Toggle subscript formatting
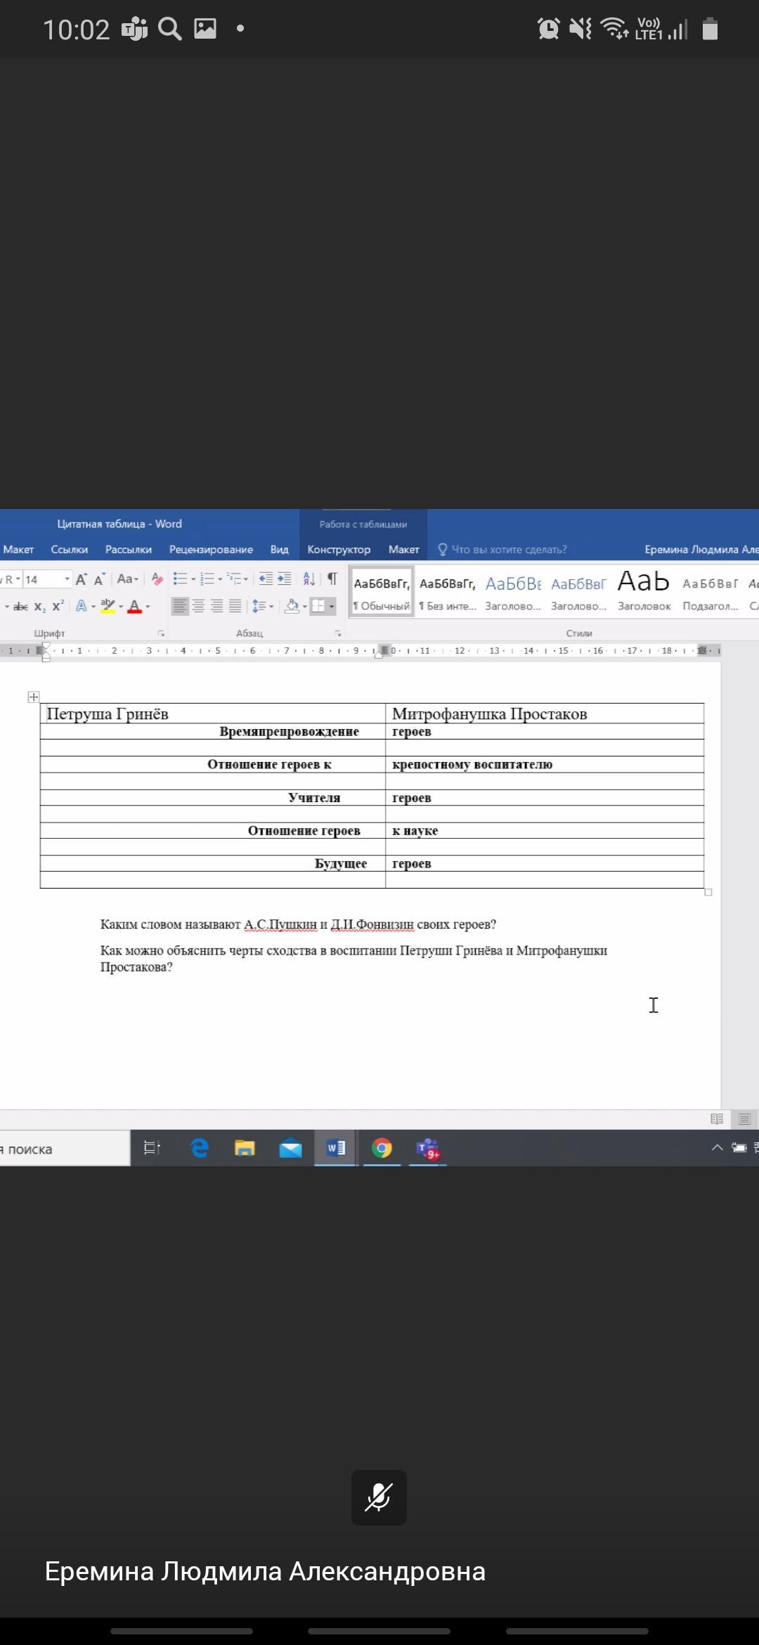The image size is (759, 1645). point(40,607)
